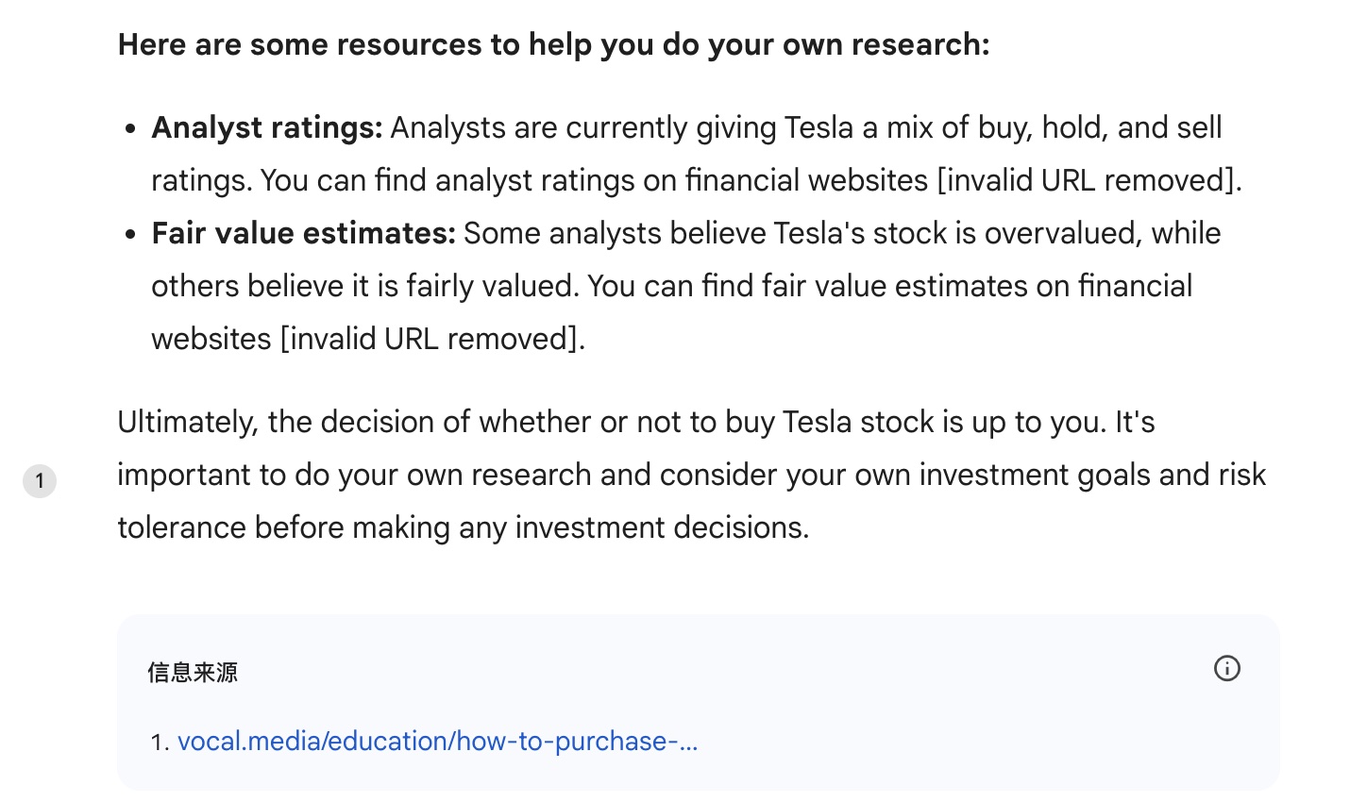The image size is (1350, 802).
Task: Open the vocal.media source link
Action: 437,741
